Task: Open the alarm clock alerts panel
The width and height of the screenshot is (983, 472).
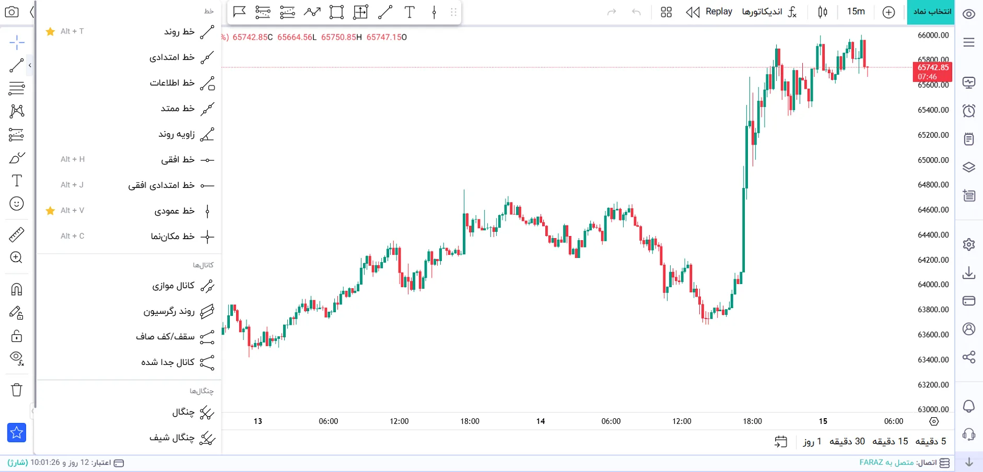Action: [969, 111]
